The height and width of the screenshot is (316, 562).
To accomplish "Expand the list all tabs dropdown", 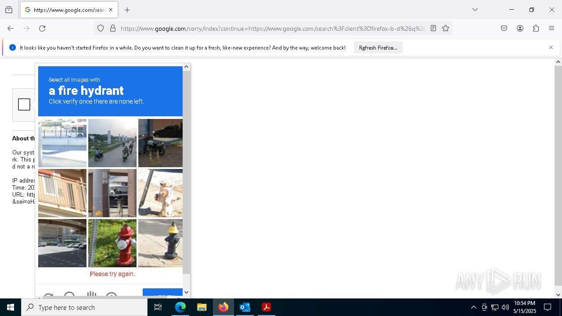I will tap(475, 10).
